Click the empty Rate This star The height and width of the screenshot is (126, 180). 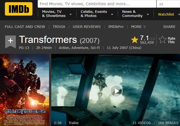coord(163,40)
